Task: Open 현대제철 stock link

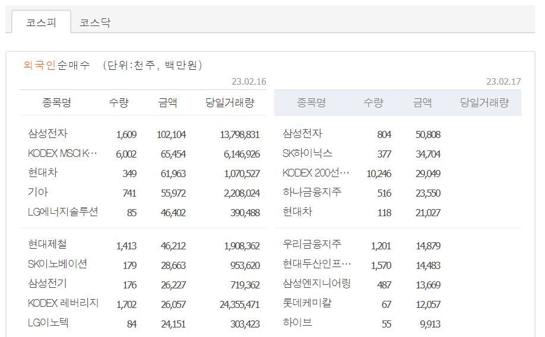Action: (47, 245)
